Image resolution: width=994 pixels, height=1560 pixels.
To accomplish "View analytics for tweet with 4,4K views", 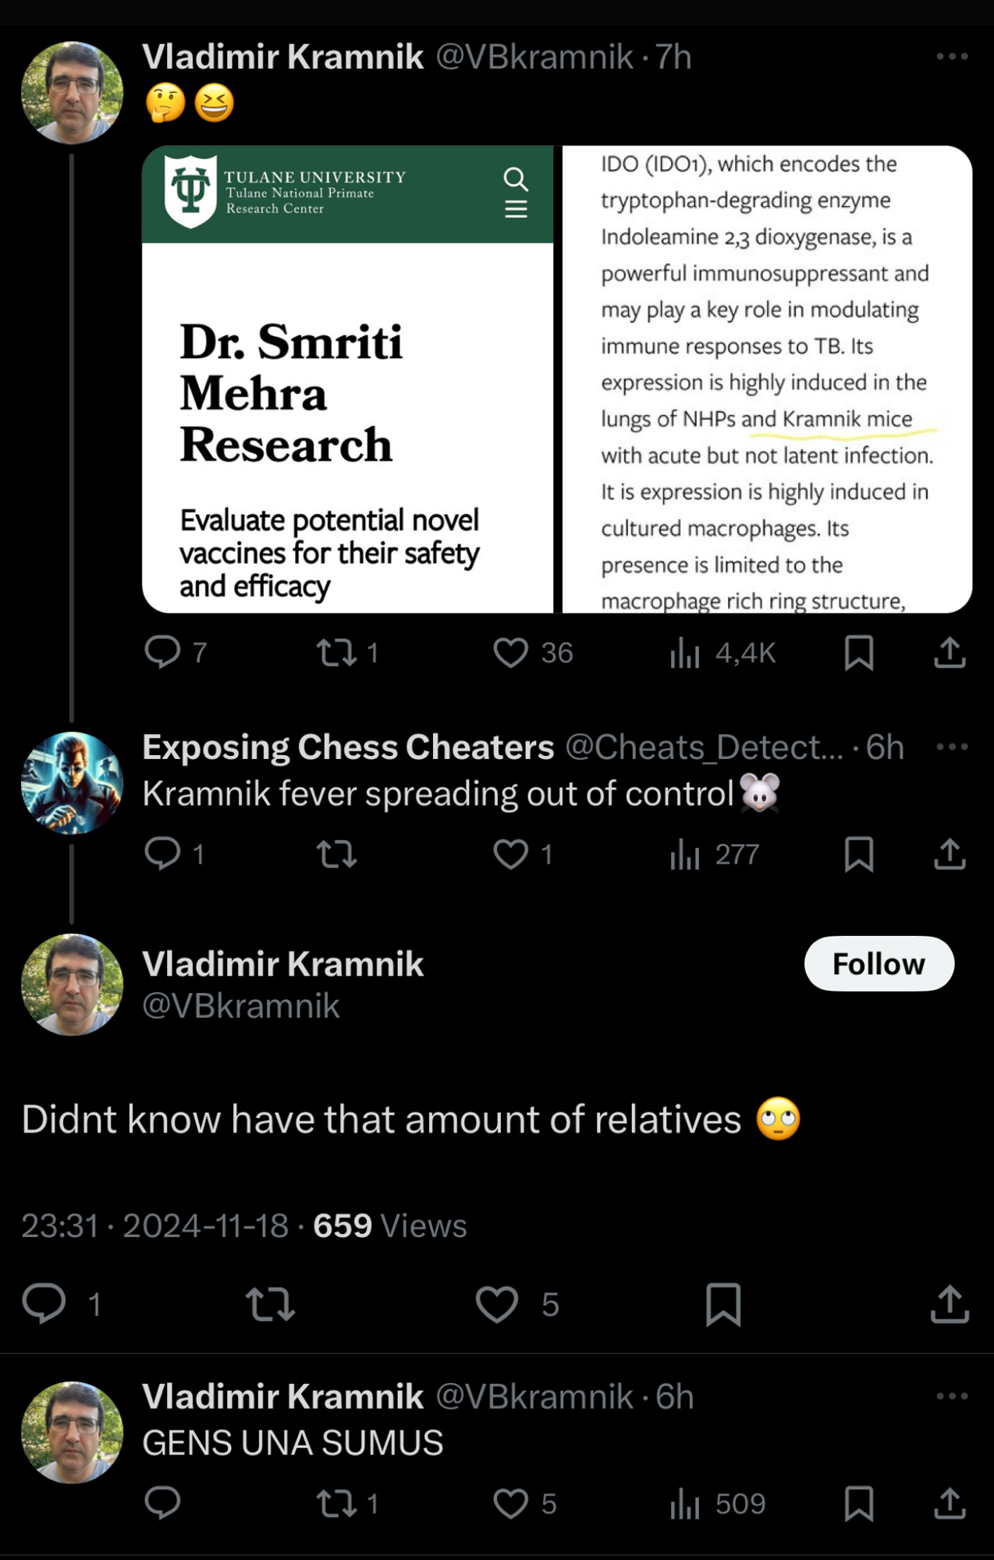I will click(x=685, y=653).
